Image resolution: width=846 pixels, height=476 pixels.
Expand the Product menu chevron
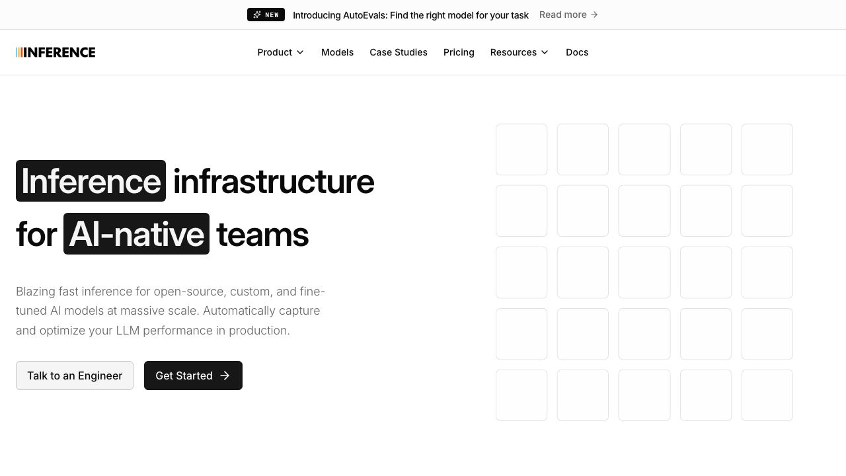[300, 52]
